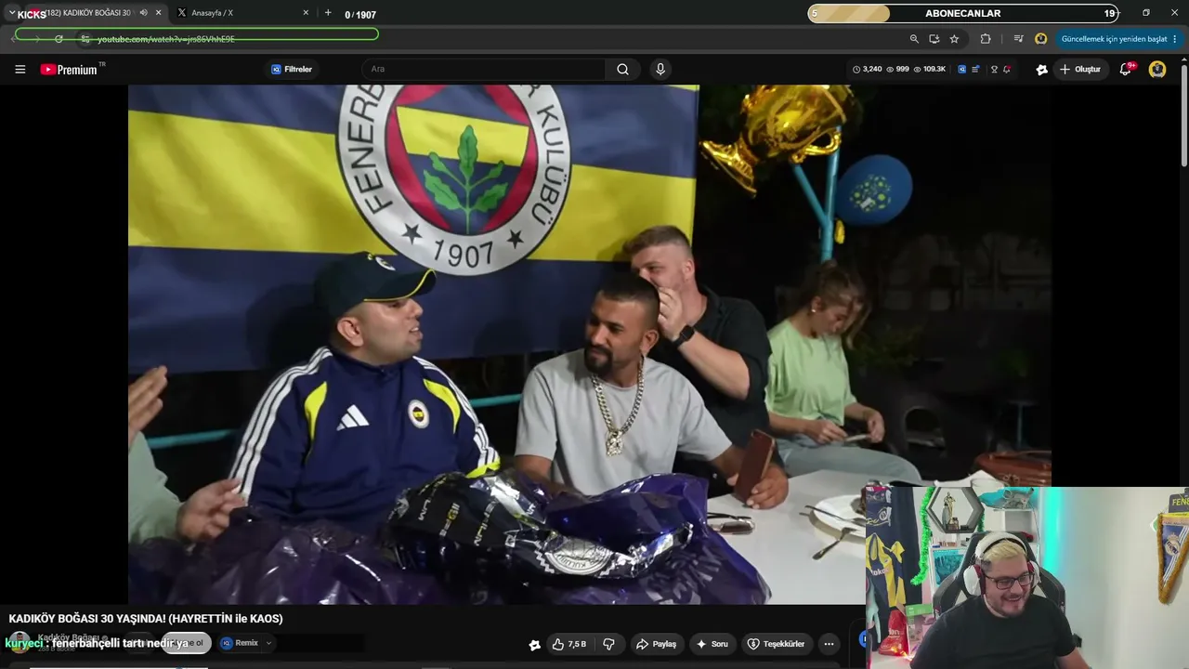The height and width of the screenshot is (669, 1189).
Task: Open the media controls icon in toolbar
Action: (x=1019, y=39)
